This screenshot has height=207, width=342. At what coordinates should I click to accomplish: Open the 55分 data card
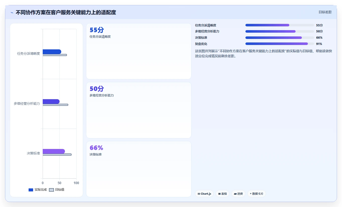coord(139,51)
